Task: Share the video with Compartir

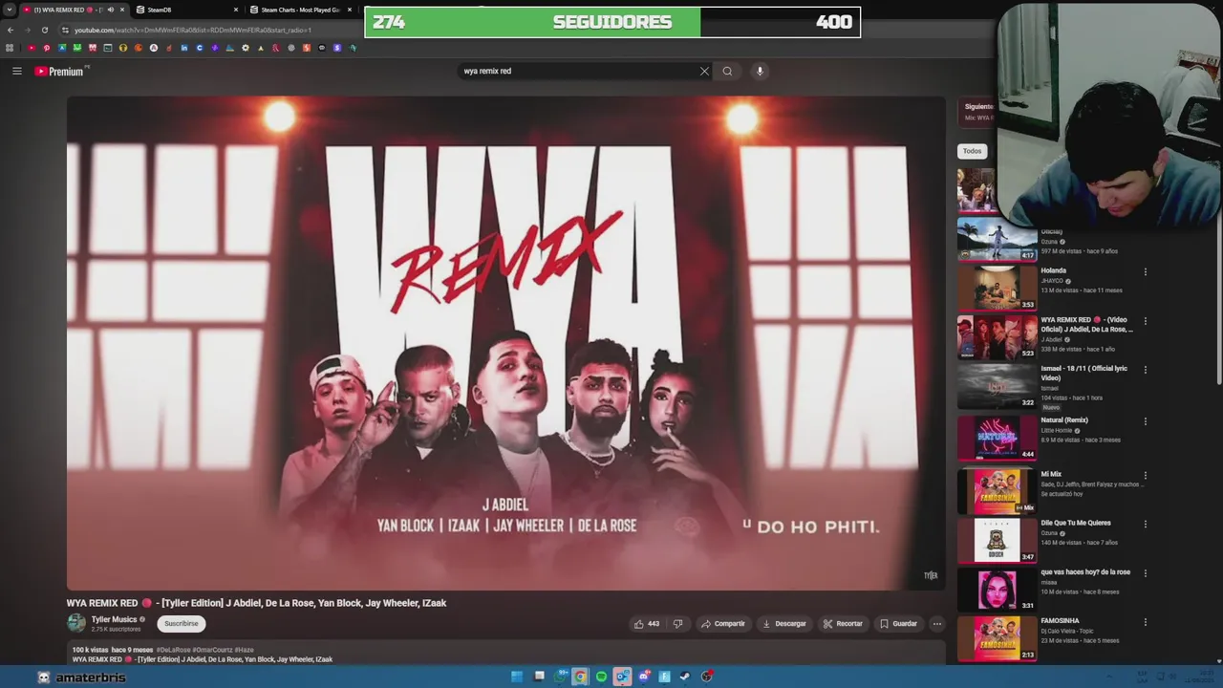Action: point(723,624)
